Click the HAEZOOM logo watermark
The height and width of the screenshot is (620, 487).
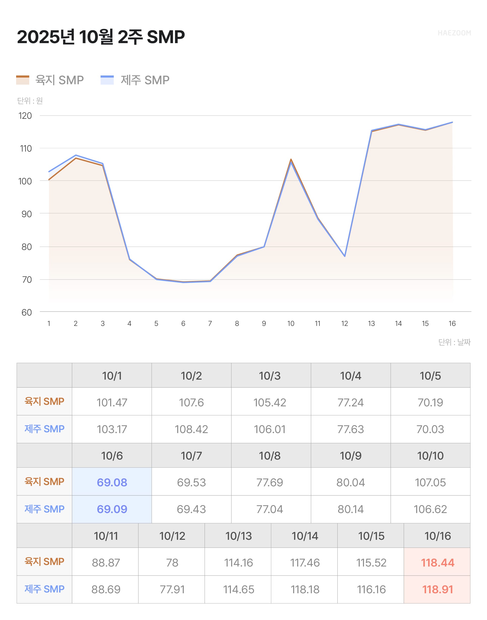click(x=454, y=33)
